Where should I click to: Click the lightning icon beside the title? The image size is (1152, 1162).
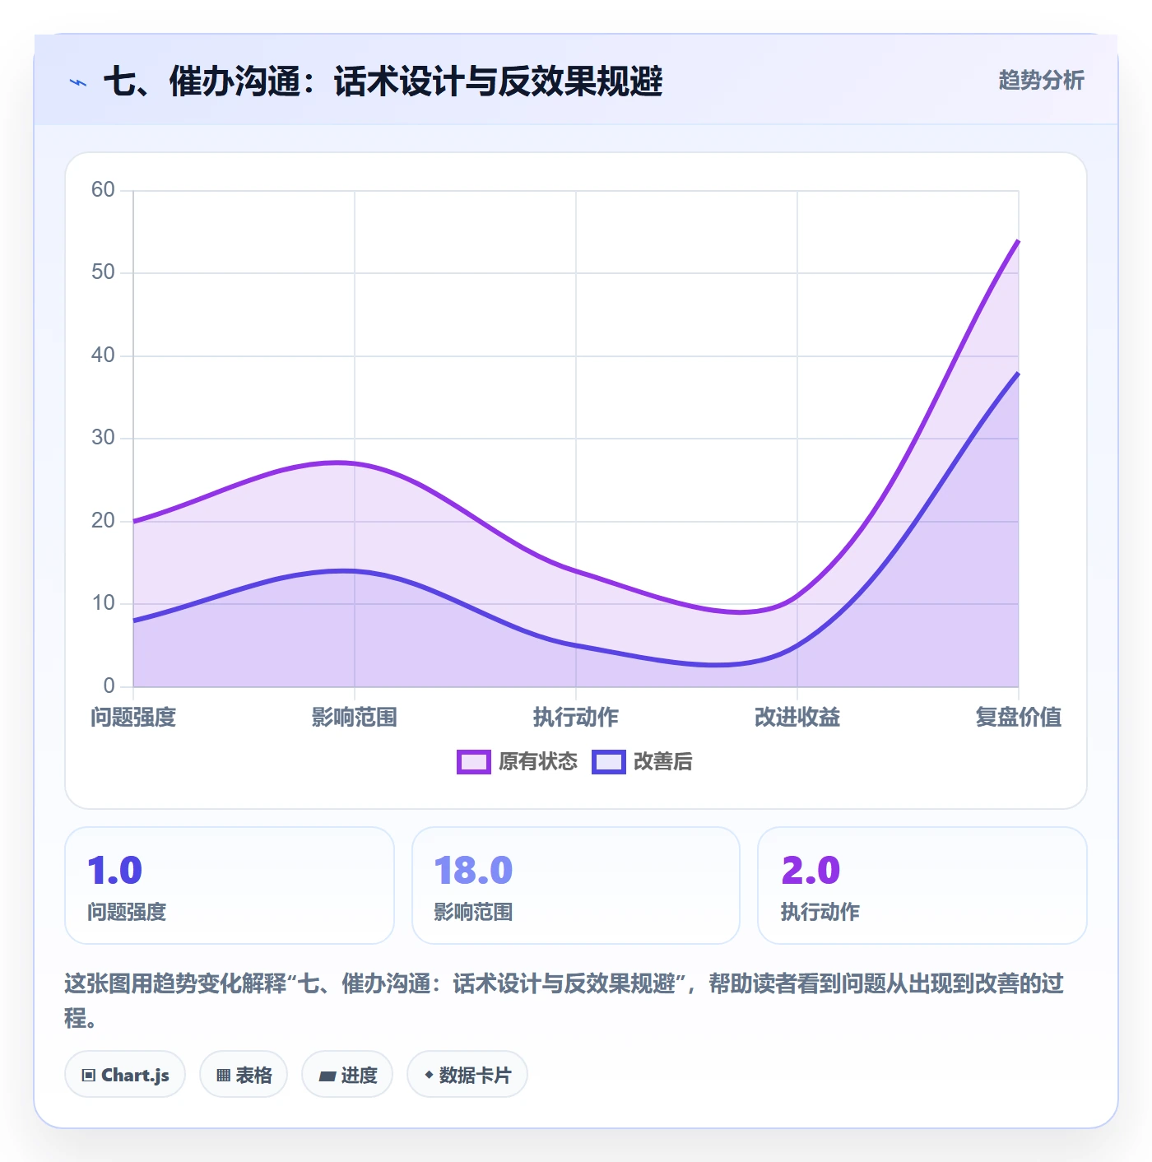pos(78,82)
